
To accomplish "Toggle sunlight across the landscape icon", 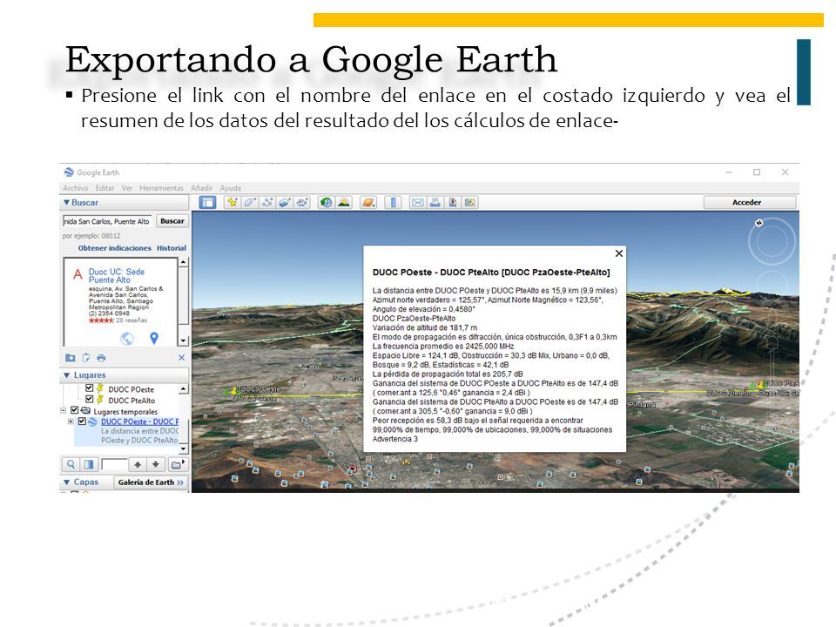I will point(344,203).
